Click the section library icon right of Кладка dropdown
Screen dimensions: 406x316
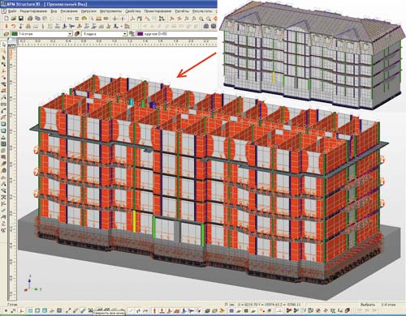pos(132,34)
